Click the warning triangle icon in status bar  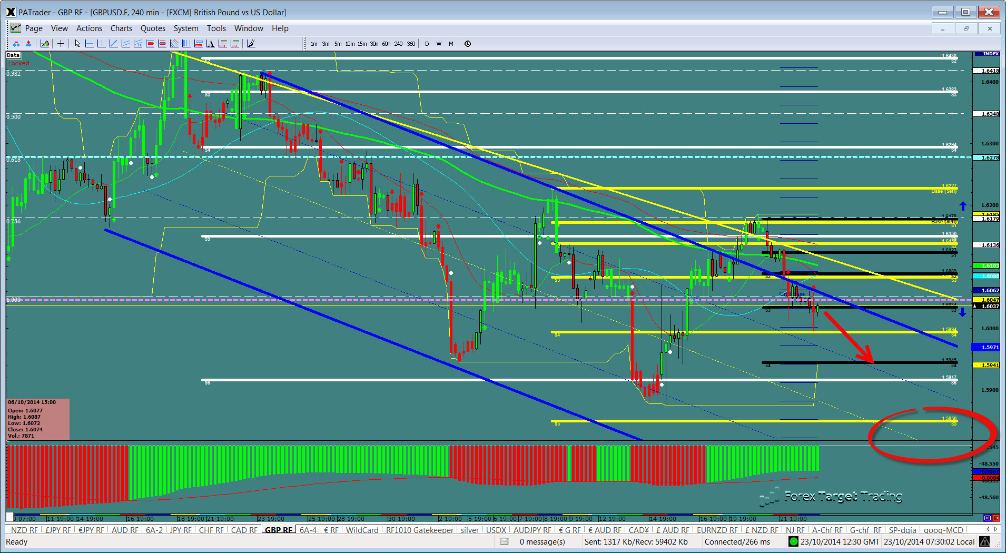[x=984, y=541]
